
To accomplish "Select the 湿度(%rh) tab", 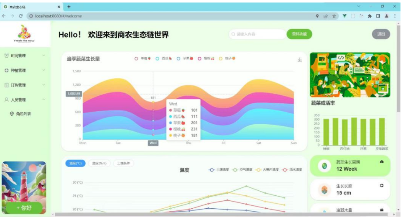I will tap(99, 163).
